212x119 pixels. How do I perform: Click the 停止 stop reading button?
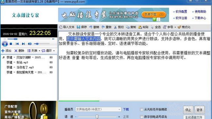(188, 110)
